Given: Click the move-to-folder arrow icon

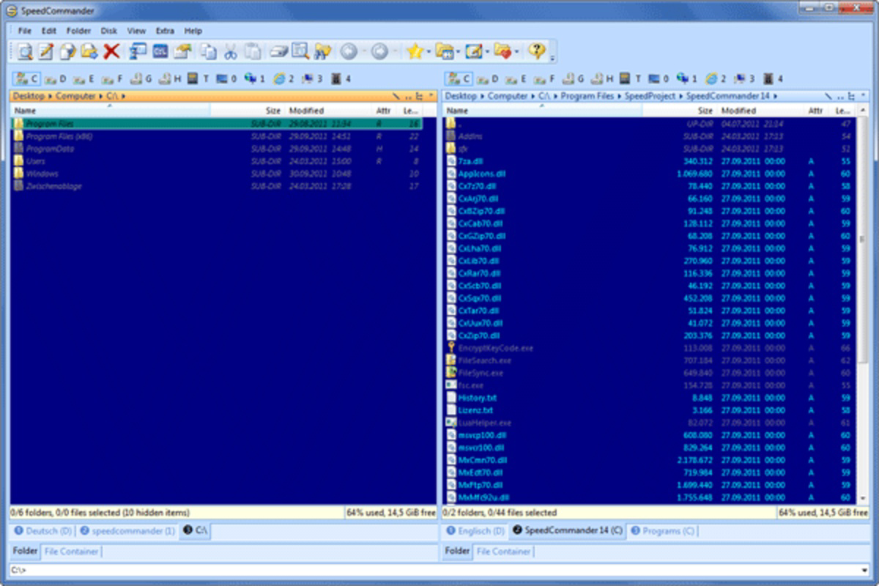Looking at the screenshot, I should point(89,51).
